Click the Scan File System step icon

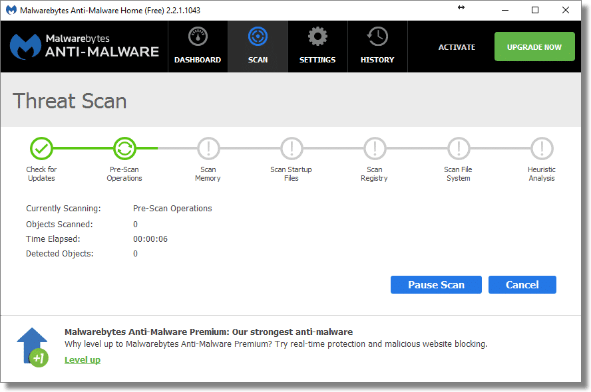(459, 149)
